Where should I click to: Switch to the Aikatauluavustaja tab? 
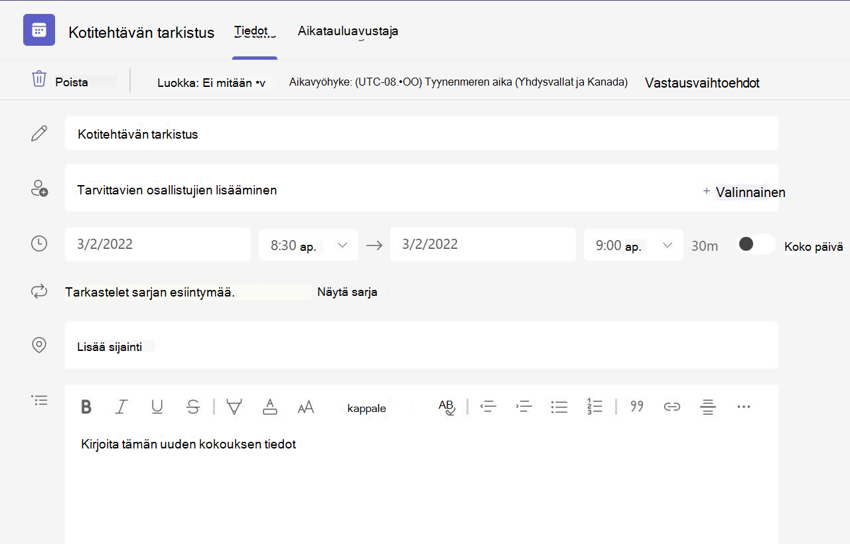click(348, 31)
